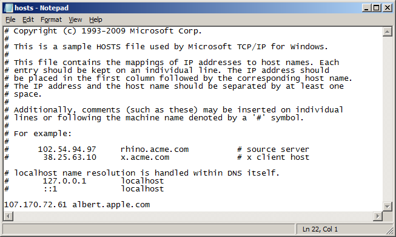Screen dimensions: 396x237
Task: Click the vertical scrollbar down arrow
Action: (x=387, y=207)
